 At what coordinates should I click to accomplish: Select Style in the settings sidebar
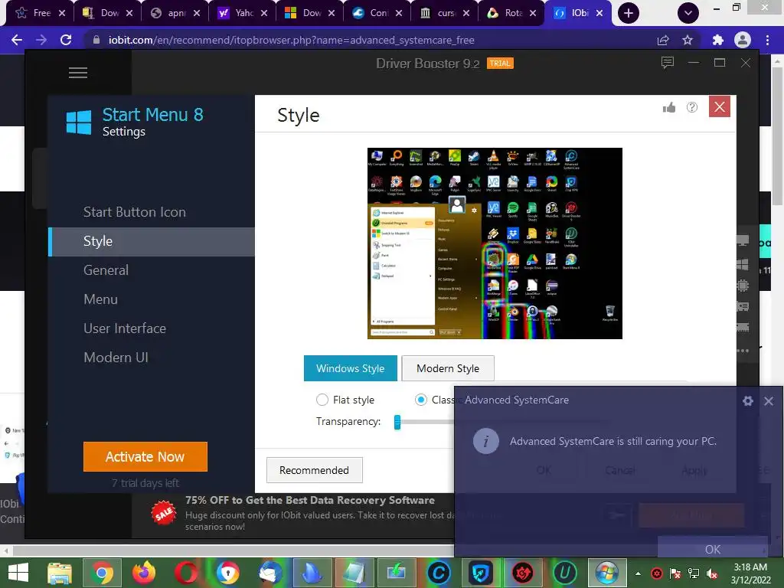152,241
